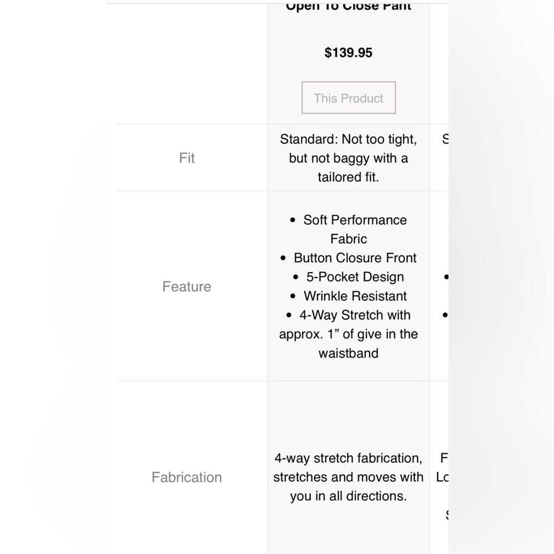Click the "but not baggy with a" line

click(348, 158)
